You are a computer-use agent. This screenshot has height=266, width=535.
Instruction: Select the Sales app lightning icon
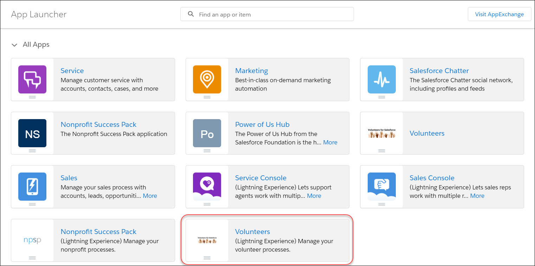pos(32,186)
